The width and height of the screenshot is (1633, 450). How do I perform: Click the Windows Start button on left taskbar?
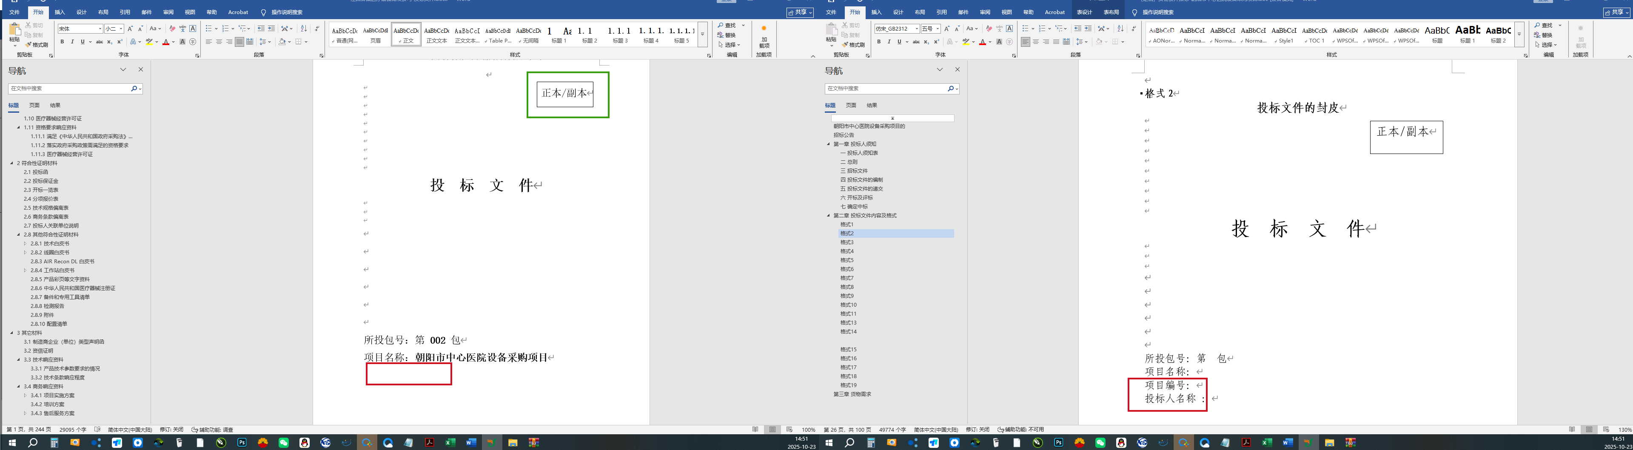tap(11, 442)
